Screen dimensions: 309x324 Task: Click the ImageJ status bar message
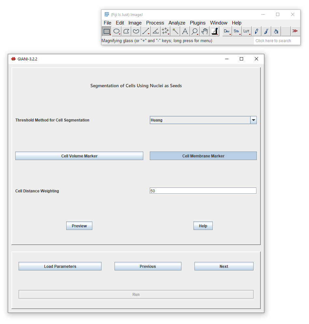point(157,41)
